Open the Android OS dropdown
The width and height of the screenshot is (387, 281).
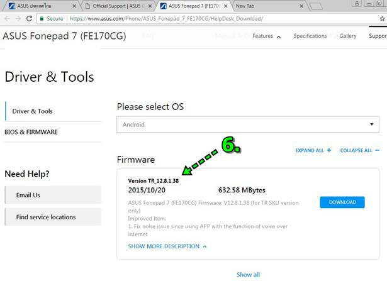tap(248, 124)
